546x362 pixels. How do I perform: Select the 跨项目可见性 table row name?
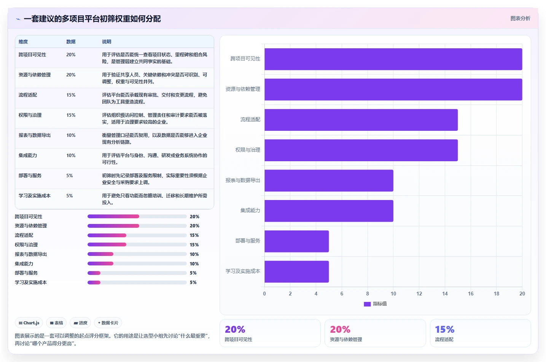point(32,55)
